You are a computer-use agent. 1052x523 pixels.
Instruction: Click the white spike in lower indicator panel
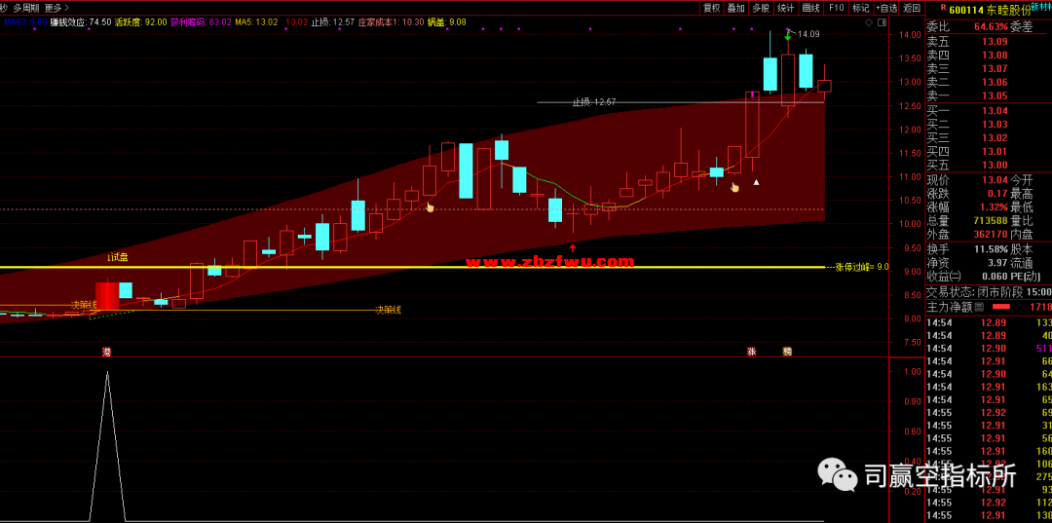click(x=107, y=446)
